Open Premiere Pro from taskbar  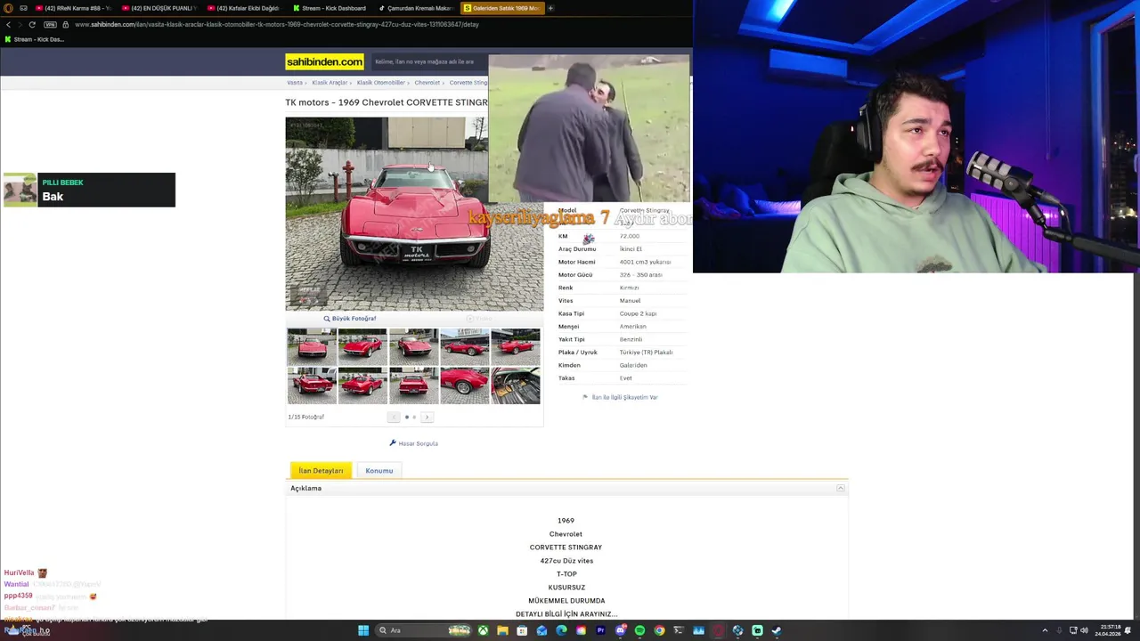click(600, 630)
